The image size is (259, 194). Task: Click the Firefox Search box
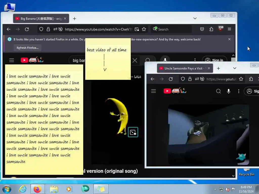click(171, 29)
